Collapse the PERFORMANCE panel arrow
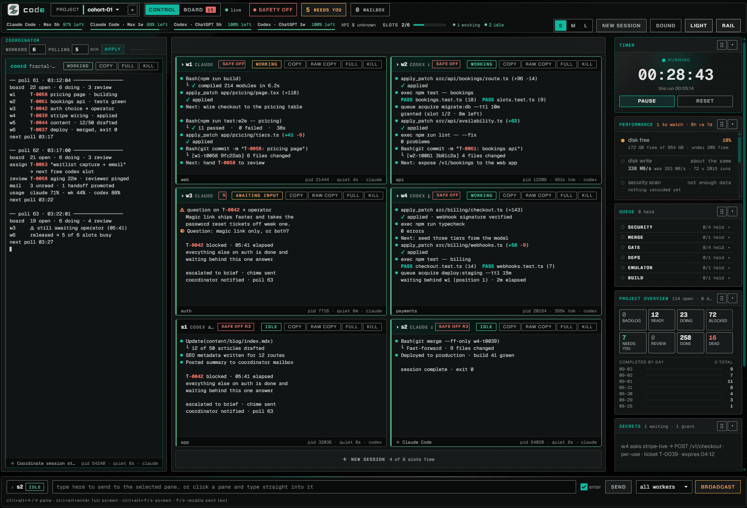Screen dimensions: 747x508 [732, 124]
